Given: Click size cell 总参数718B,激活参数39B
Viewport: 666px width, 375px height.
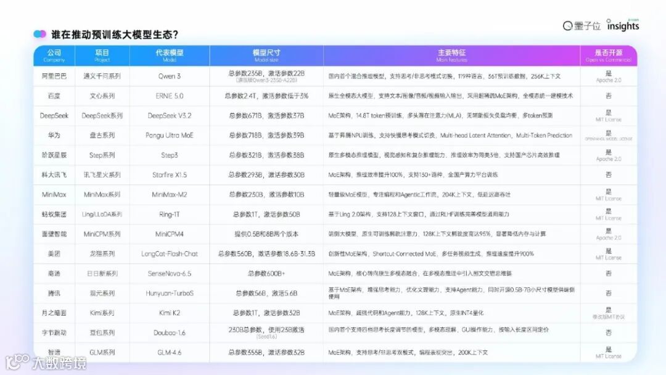Looking at the screenshot, I should [x=266, y=135].
